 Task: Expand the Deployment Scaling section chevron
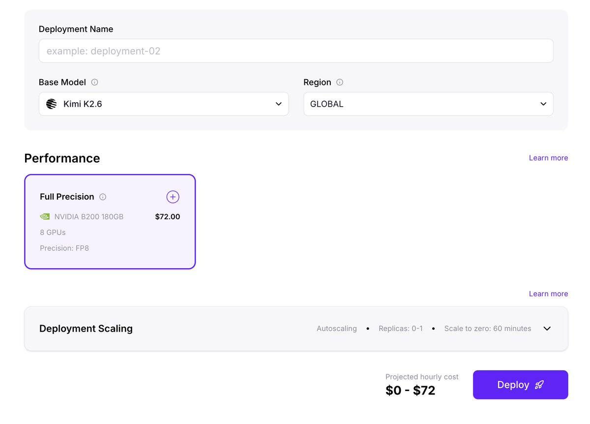tap(547, 329)
